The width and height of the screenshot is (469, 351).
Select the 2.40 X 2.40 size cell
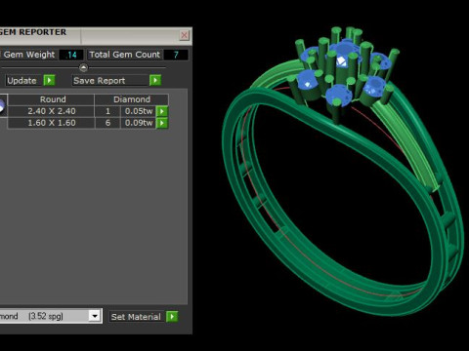pyautogui.click(x=52, y=111)
